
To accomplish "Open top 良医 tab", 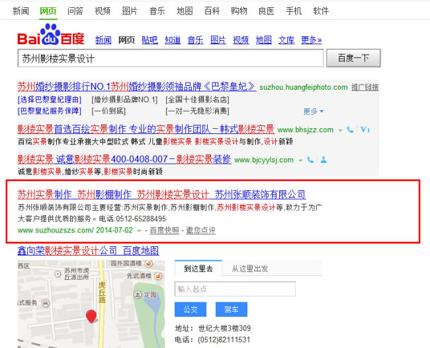I will (267, 11).
